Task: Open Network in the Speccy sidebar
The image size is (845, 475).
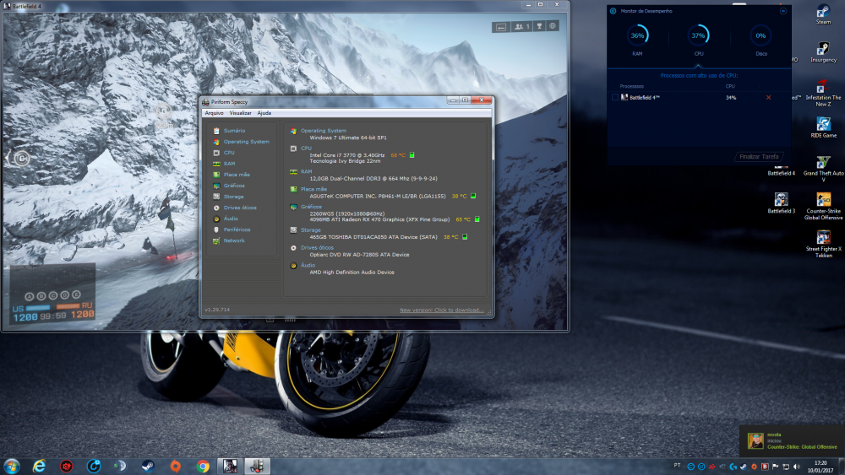Action: 234,240
